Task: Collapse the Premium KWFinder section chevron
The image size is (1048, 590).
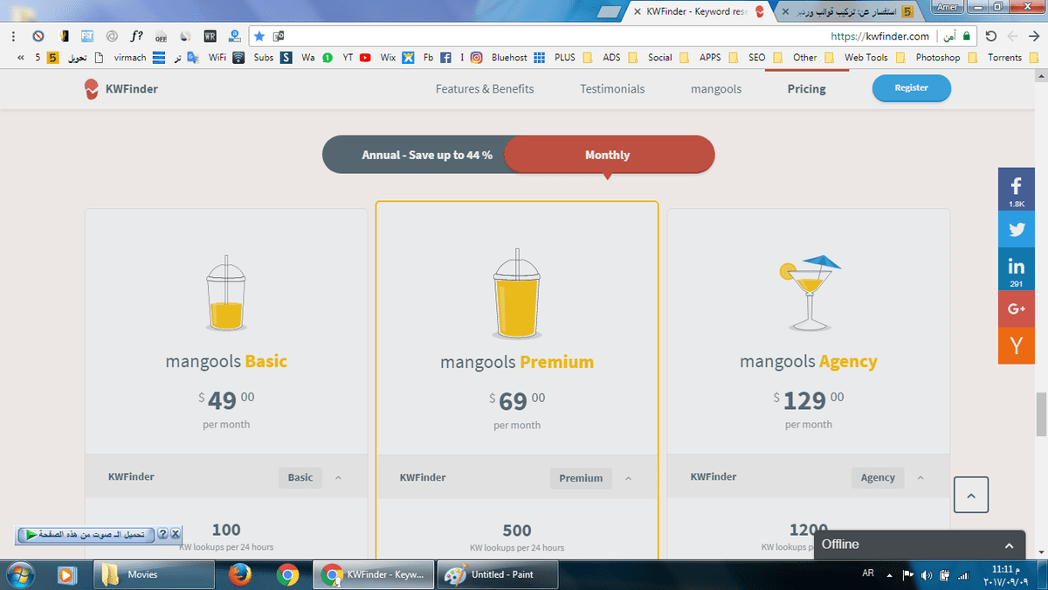Action: (628, 478)
